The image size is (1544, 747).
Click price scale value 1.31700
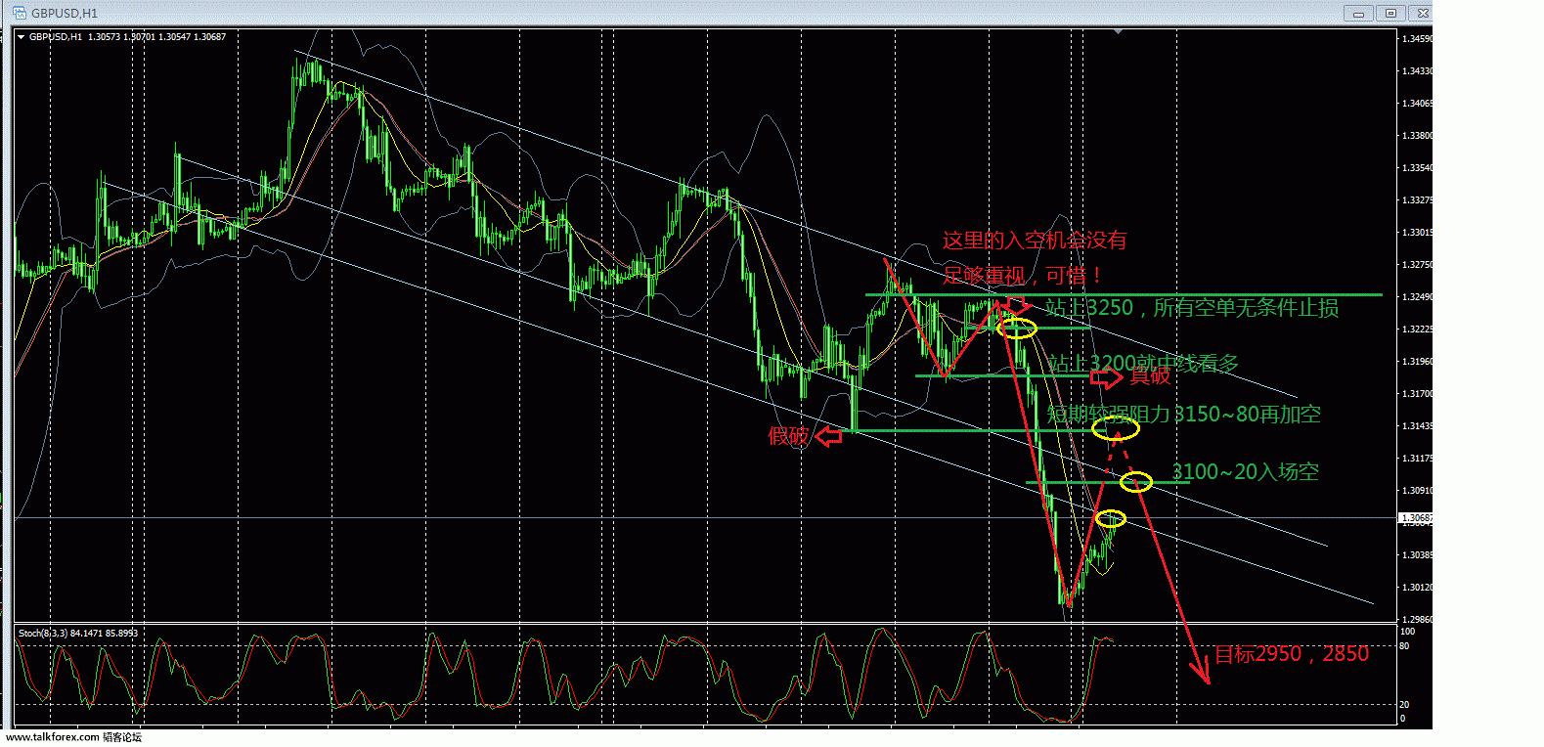point(1417,394)
